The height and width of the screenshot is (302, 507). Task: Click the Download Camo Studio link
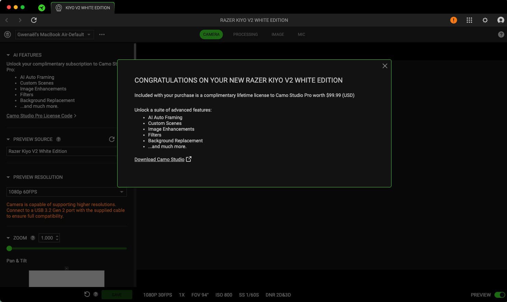pos(159,159)
